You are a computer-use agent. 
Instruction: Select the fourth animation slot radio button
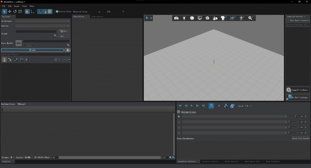[x=179, y=133]
